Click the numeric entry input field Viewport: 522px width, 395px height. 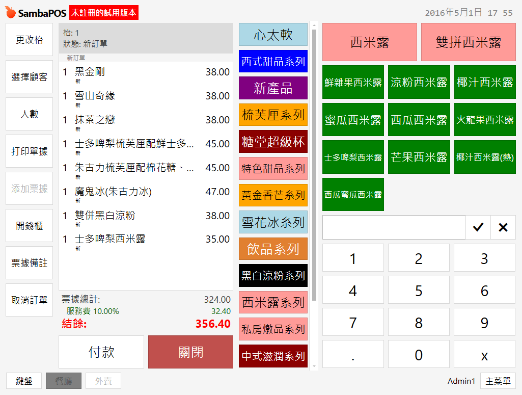394,227
